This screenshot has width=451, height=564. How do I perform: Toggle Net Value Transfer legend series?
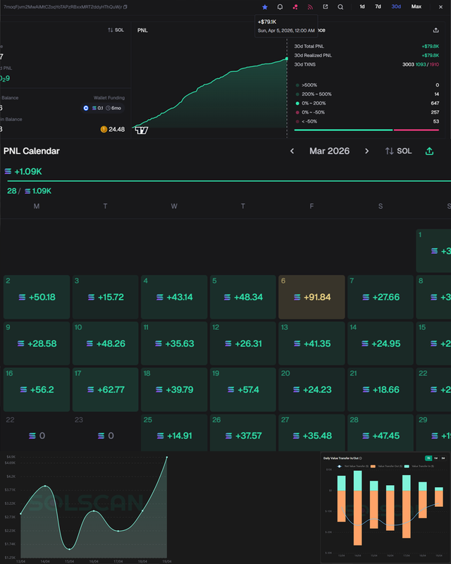click(352, 466)
